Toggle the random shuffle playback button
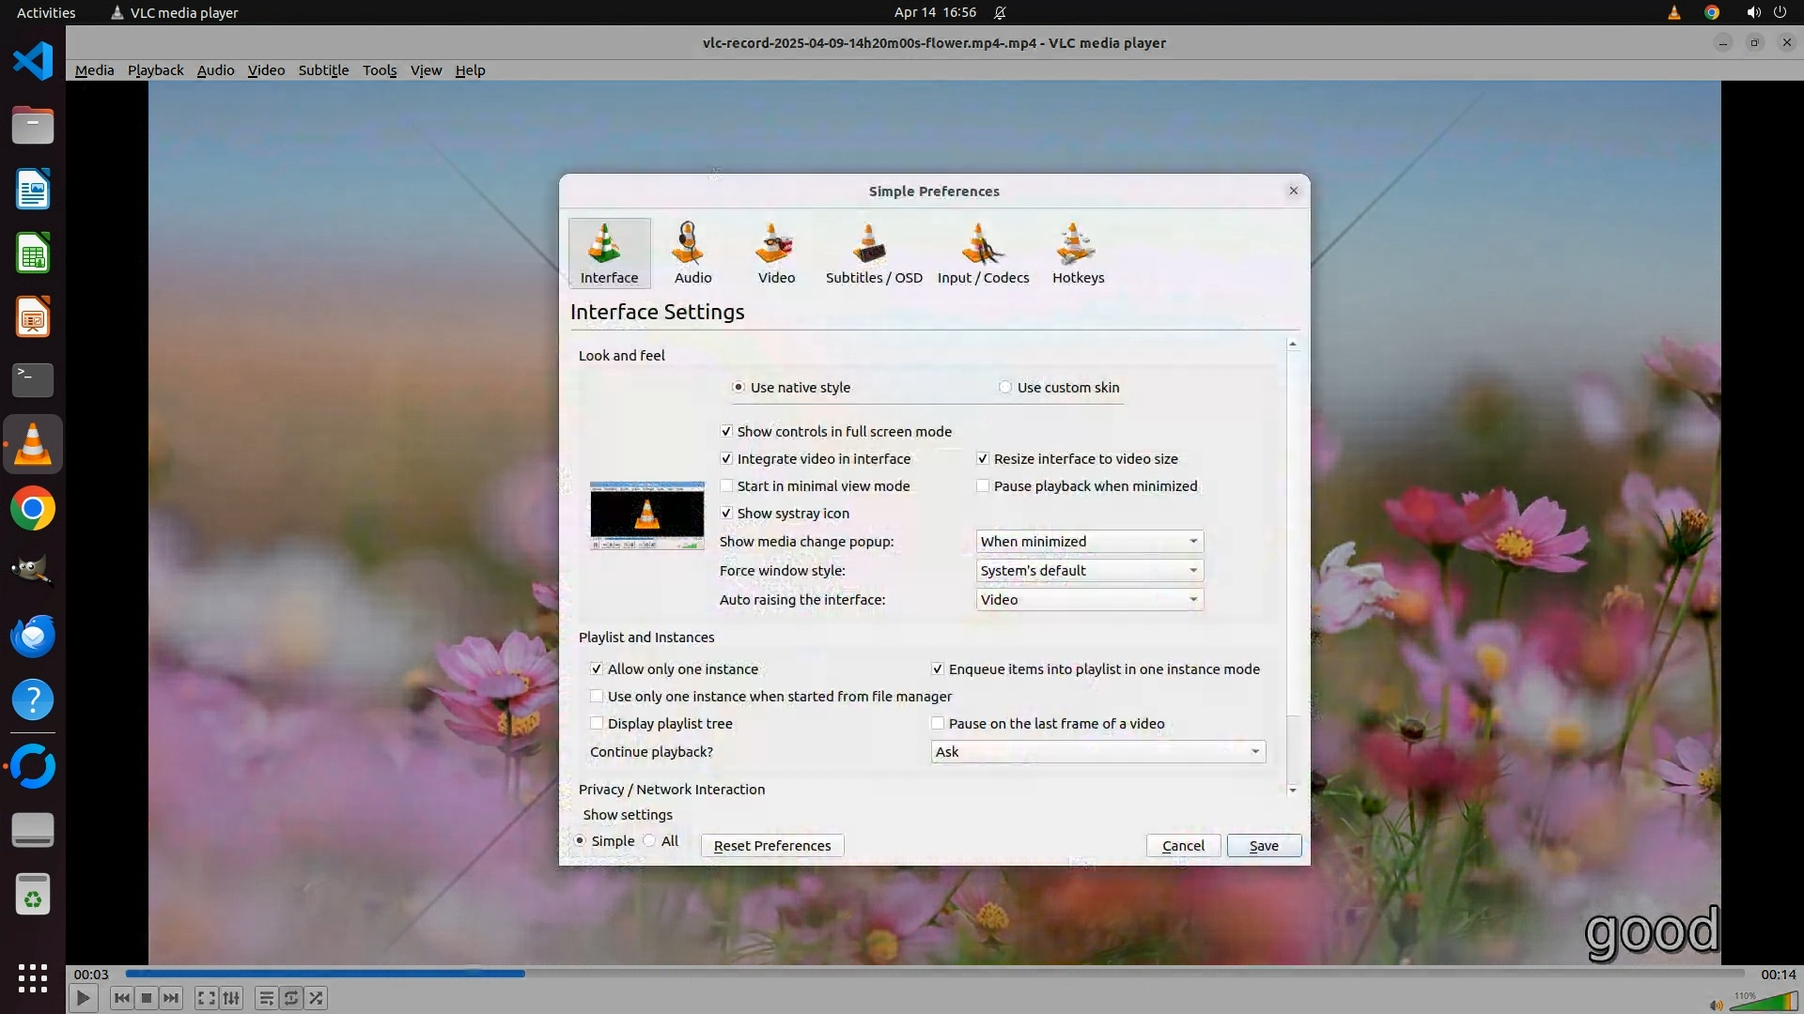 tap(317, 998)
